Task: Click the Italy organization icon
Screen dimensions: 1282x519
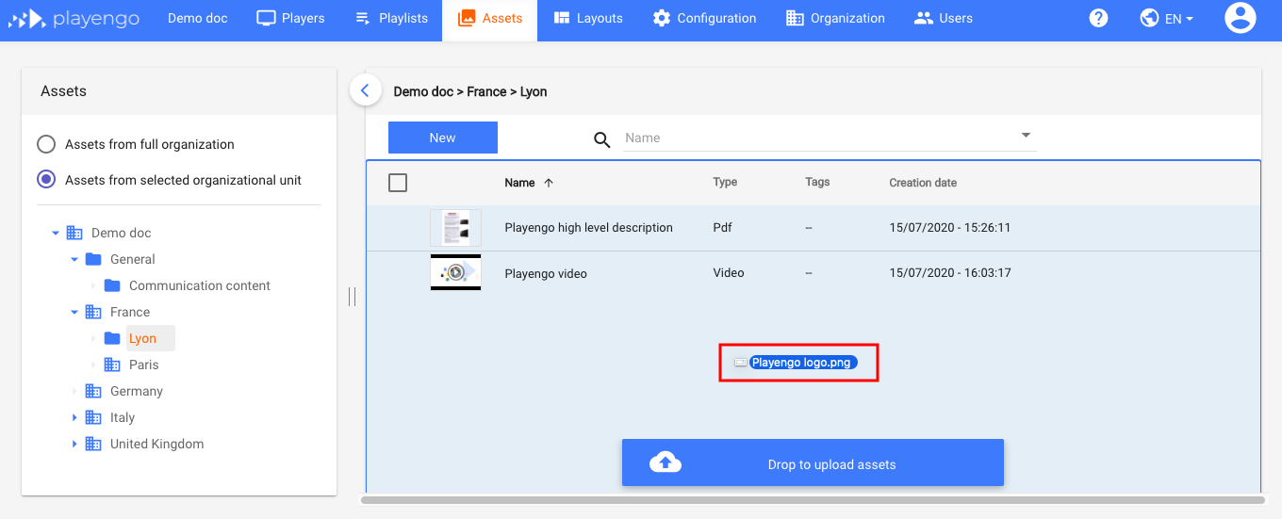Action: tap(93, 417)
